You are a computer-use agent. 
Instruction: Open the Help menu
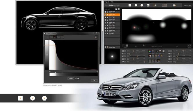(x=112, y=2)
